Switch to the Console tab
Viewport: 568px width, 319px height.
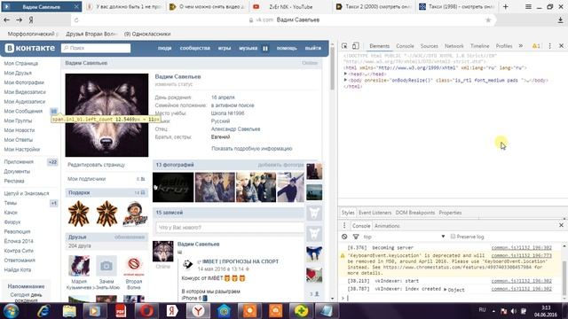pos(405,46)
